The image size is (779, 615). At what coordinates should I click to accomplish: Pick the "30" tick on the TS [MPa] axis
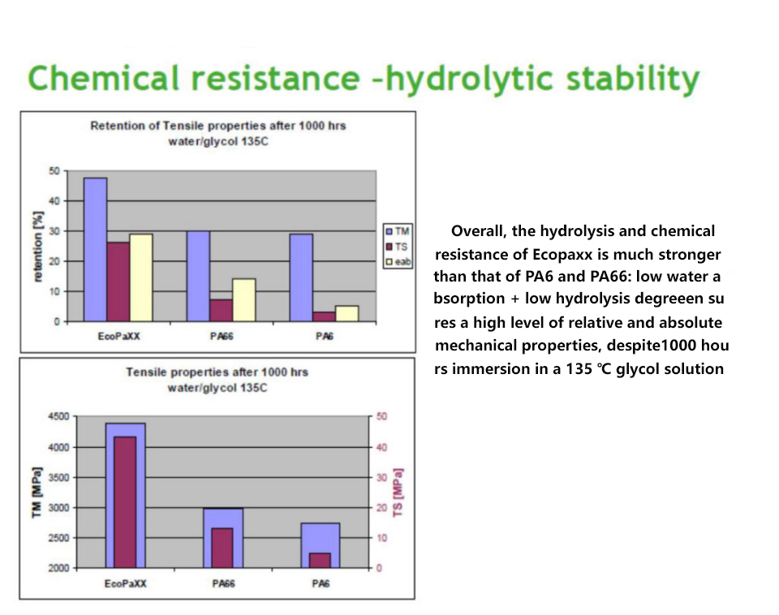pos(381,478)
